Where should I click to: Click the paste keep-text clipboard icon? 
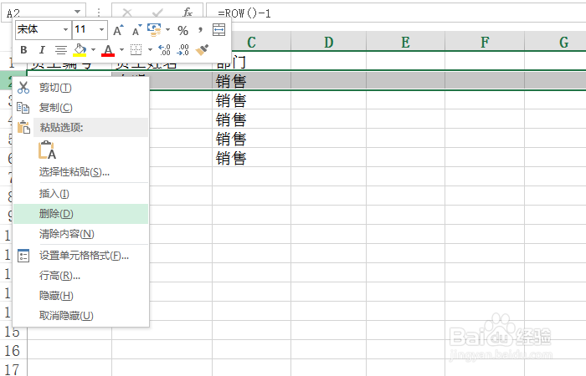47,150
